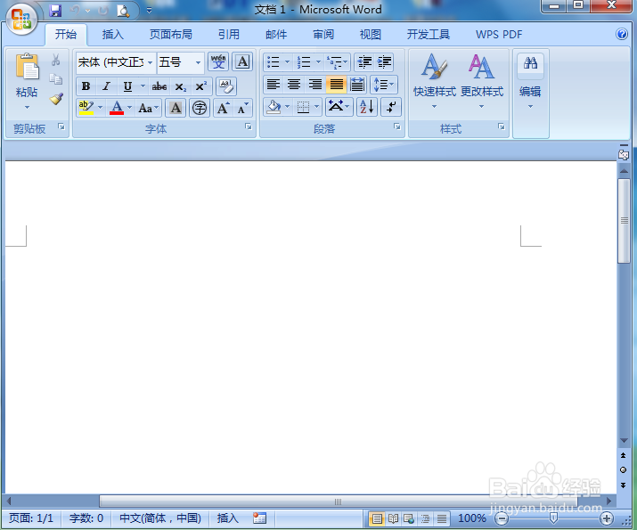Align text left
The image size is (637, 530).
pos(273,85)
